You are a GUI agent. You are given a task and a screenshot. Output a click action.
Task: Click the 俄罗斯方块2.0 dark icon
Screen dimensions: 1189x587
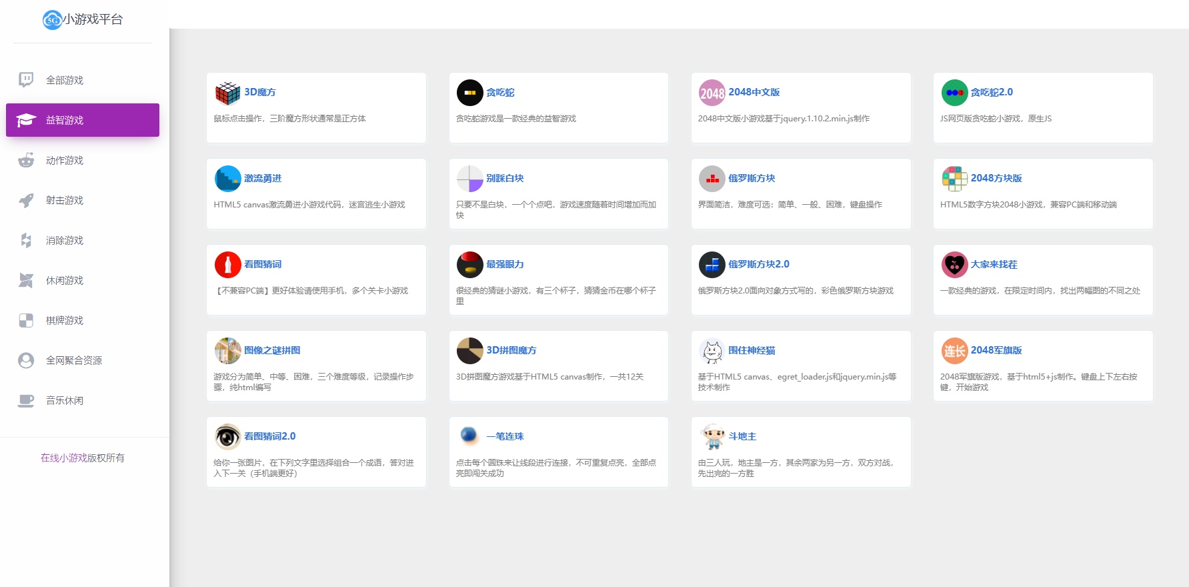tap(712, 265)
